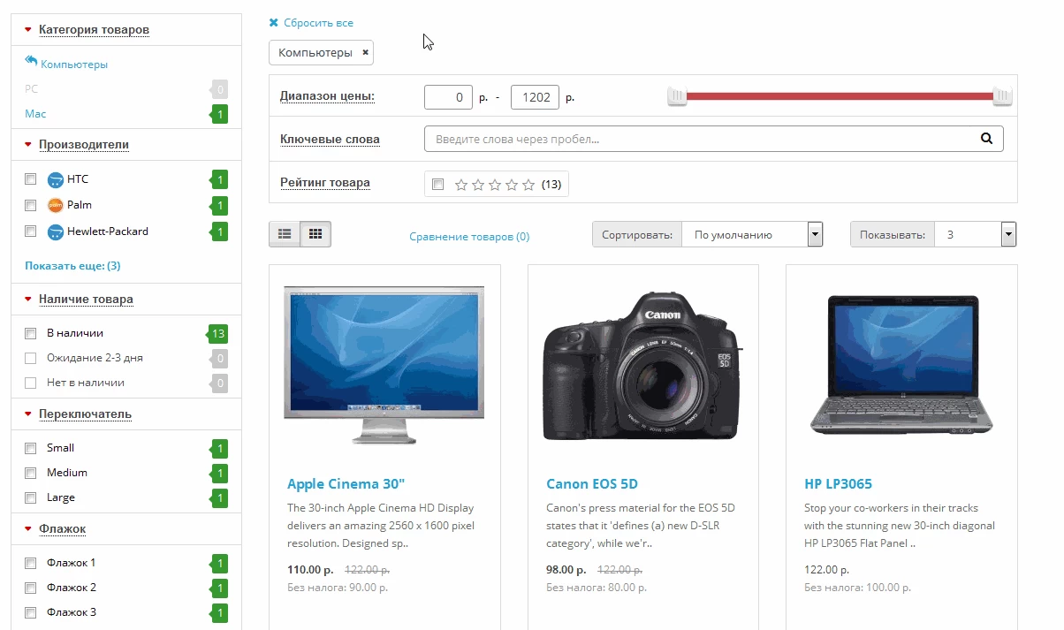Click the Ключевые слова label
Viewport: 1064px width, 630px height.
click(x=330, y=139)
